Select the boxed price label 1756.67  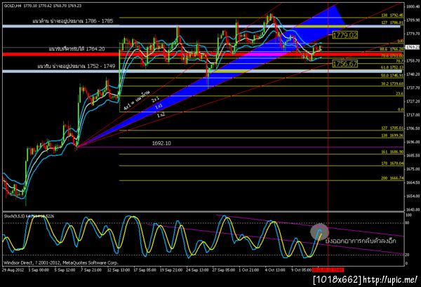click(x=345, y=64)
